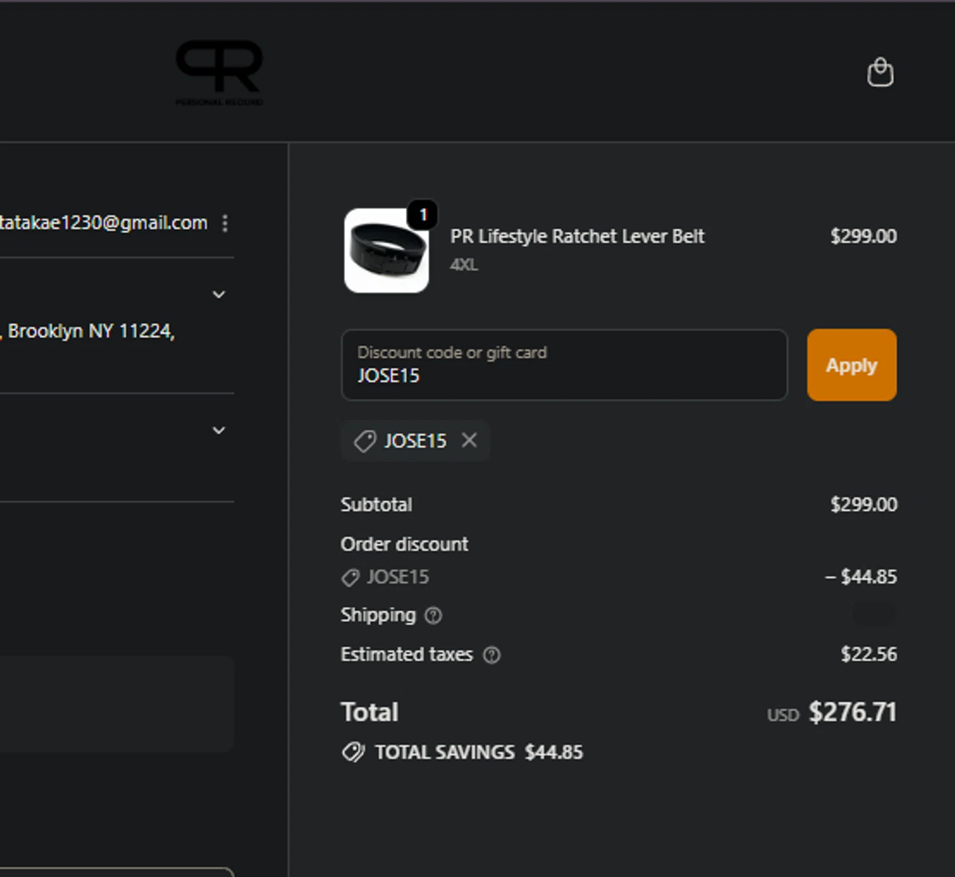Click the USD currency label
This screenshot has height=877, width=955.
click(782, 715)
